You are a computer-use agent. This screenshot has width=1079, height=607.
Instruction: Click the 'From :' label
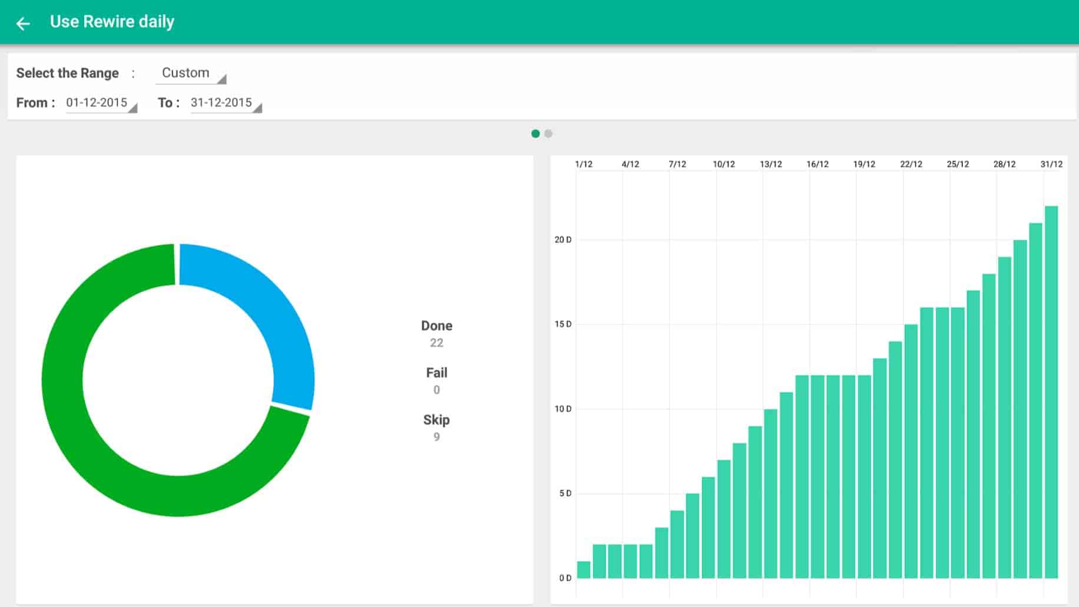(36, 103)
